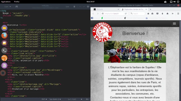The width and height of the screenshot is (181, 101).
Task: Switch to the Rézowiki tab
Action: coord(105,10)
